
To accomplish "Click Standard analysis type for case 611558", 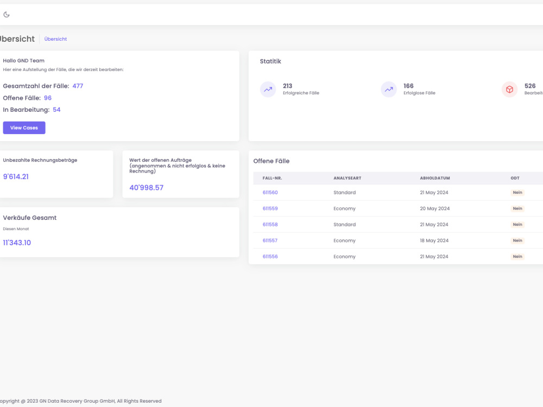I will [x=345, y=224].
